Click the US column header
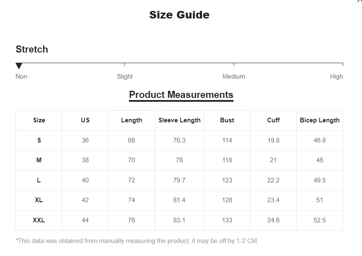 pyautogui.click(x=85, y=120)
